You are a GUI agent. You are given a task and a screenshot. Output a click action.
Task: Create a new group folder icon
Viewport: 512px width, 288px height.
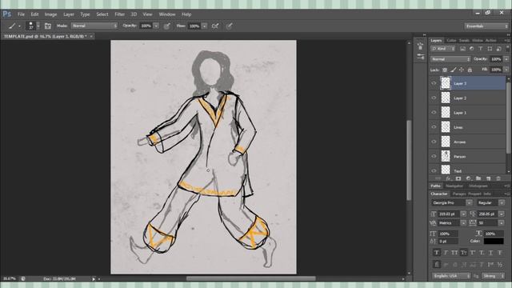coord(478,178)
